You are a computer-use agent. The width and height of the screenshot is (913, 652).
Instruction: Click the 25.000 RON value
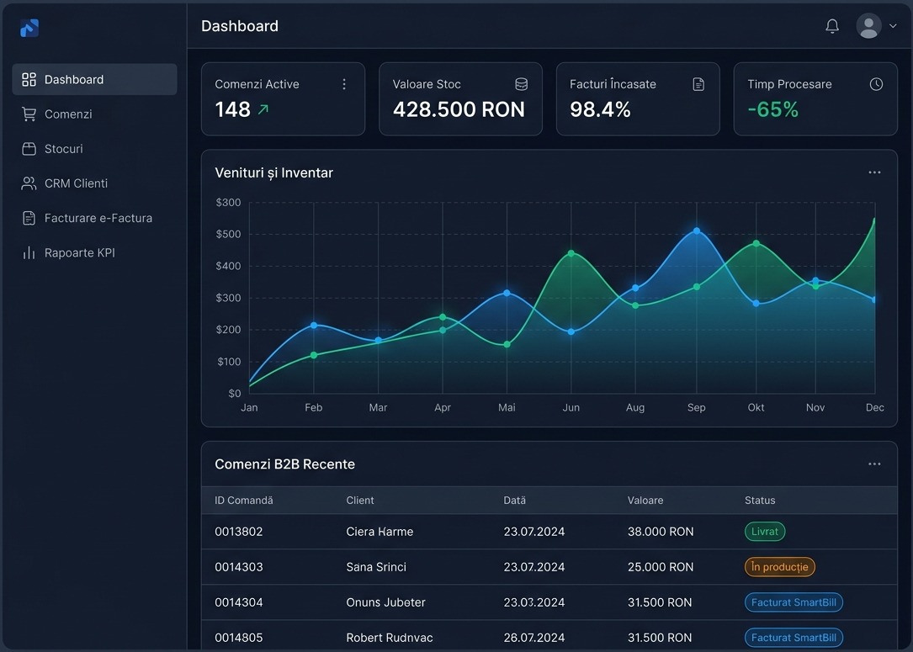pyautogui.click(x=661, y=567)
